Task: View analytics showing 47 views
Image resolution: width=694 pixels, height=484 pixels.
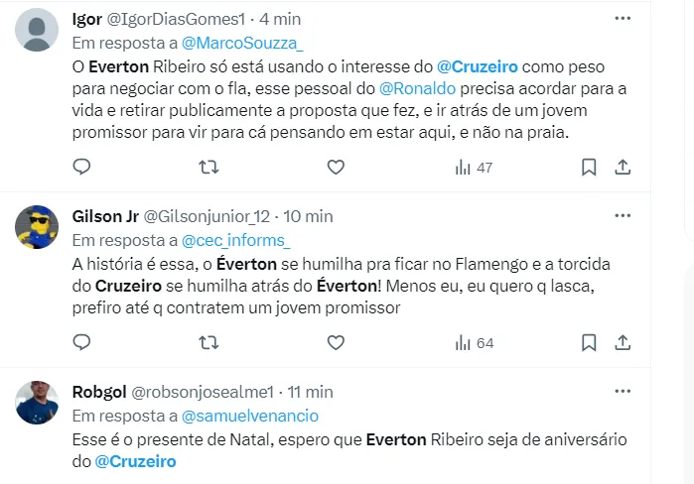Action: coord(474,168)
